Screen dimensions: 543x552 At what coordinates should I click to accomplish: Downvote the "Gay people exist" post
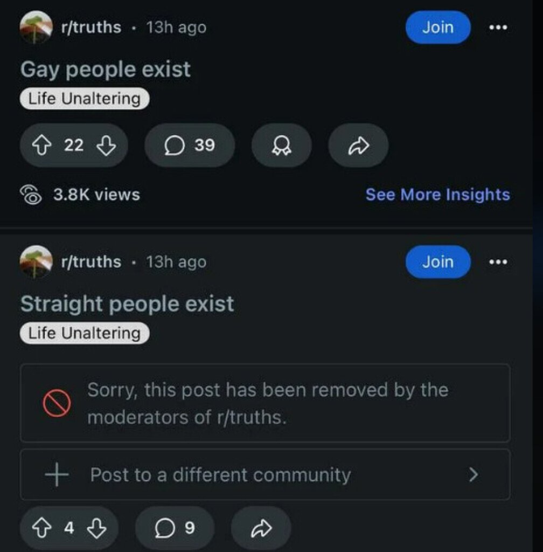point(106,145)
